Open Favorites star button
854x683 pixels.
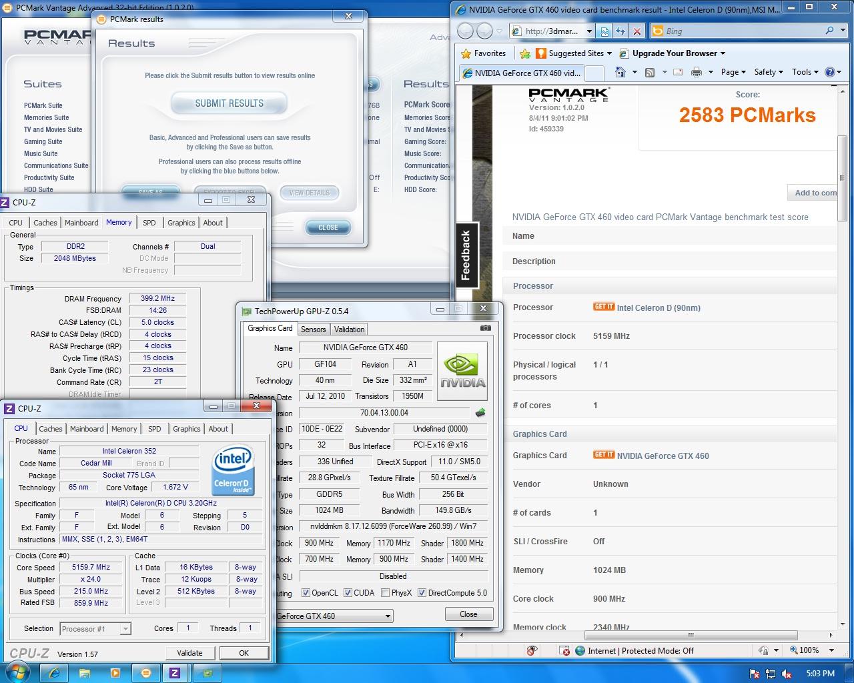click(x=484, y=53)
